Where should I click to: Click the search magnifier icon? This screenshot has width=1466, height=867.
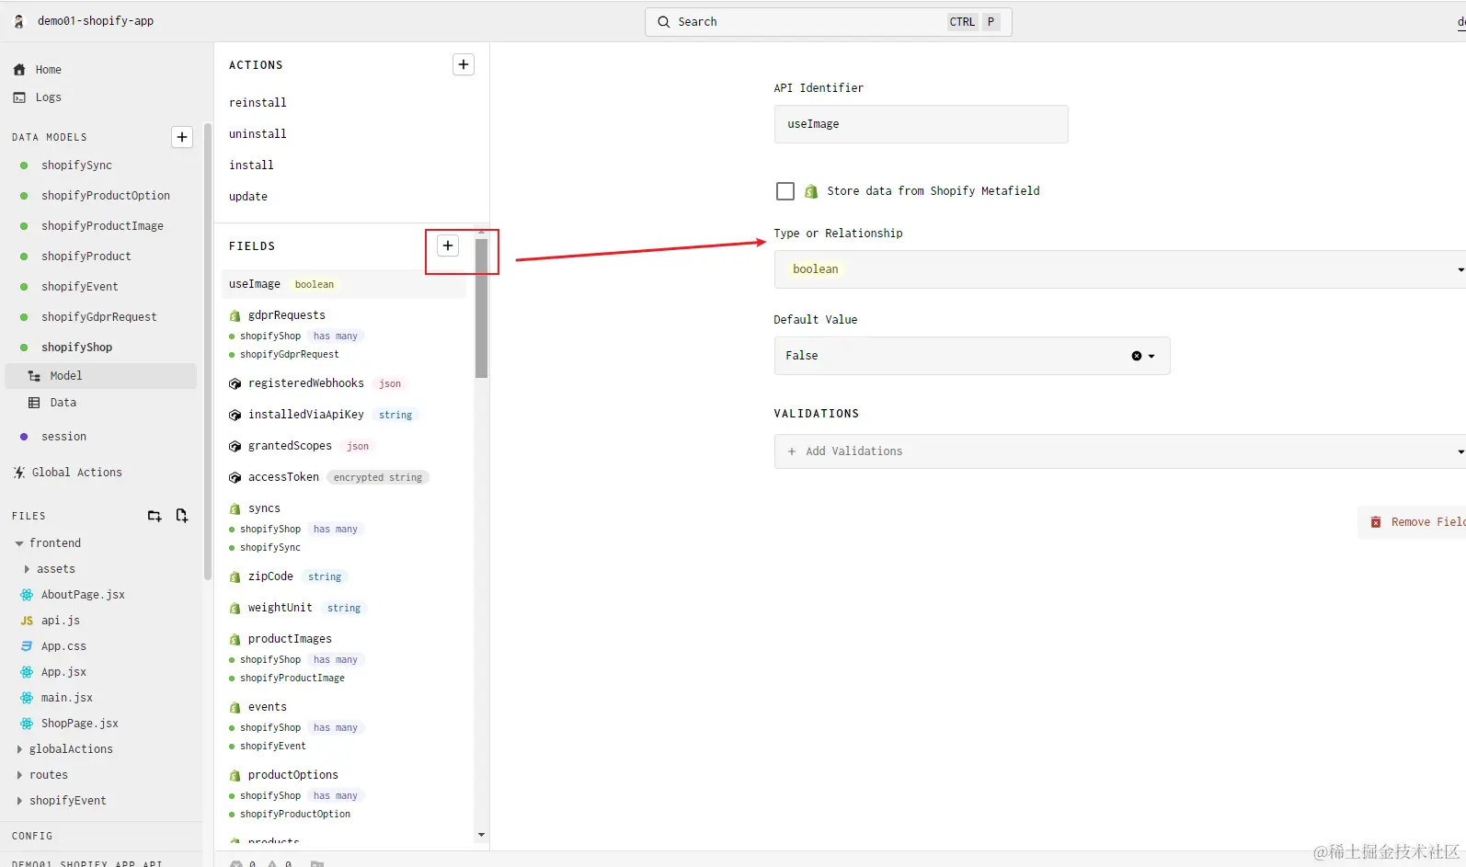tap(664, 22)
